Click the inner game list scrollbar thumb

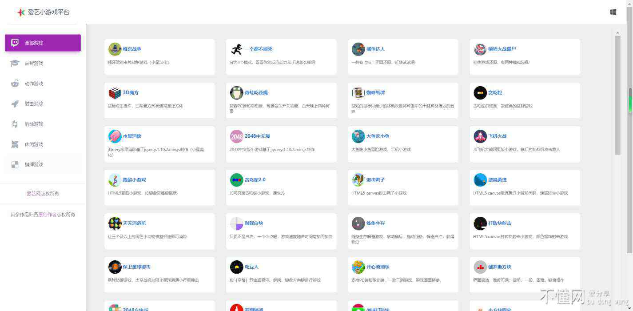pyautogui.click(x=617, y=96)
